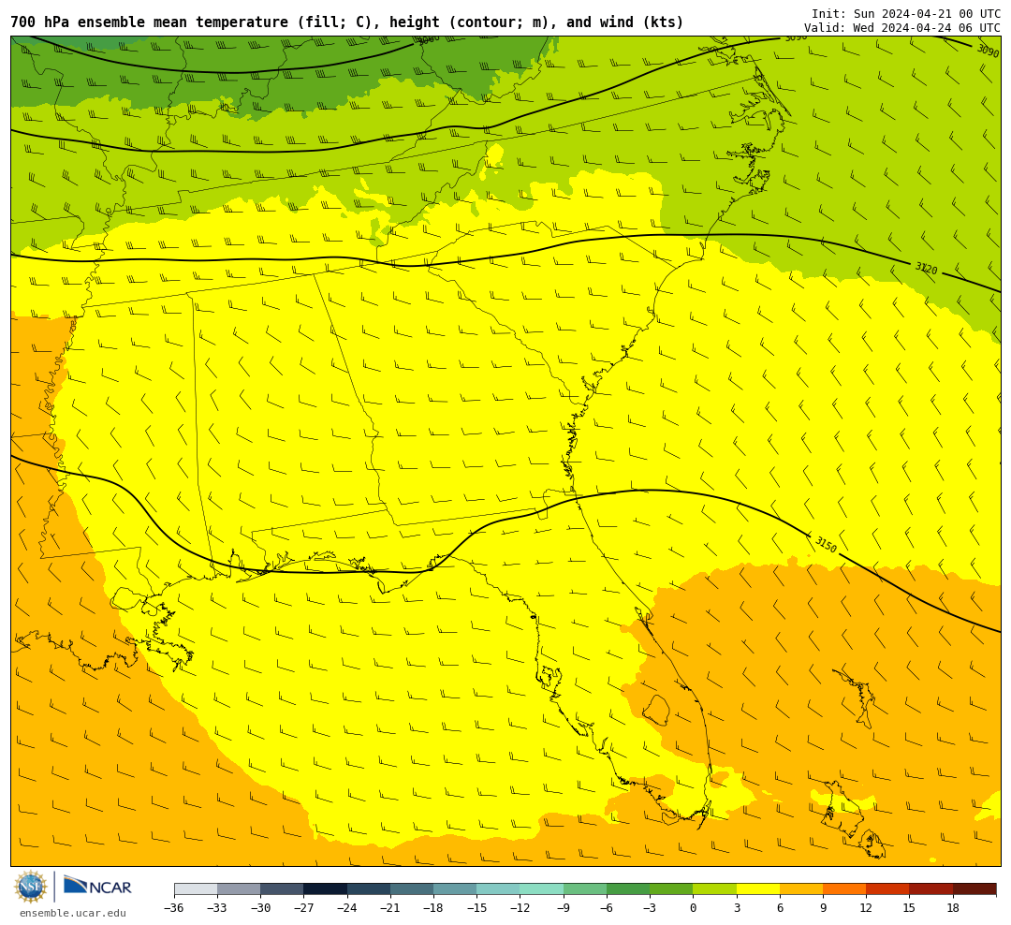The width and height of the screenshot is (1011, 925).
Task: Click the colorbar swatch between -30 and -27
Action: 283,889
